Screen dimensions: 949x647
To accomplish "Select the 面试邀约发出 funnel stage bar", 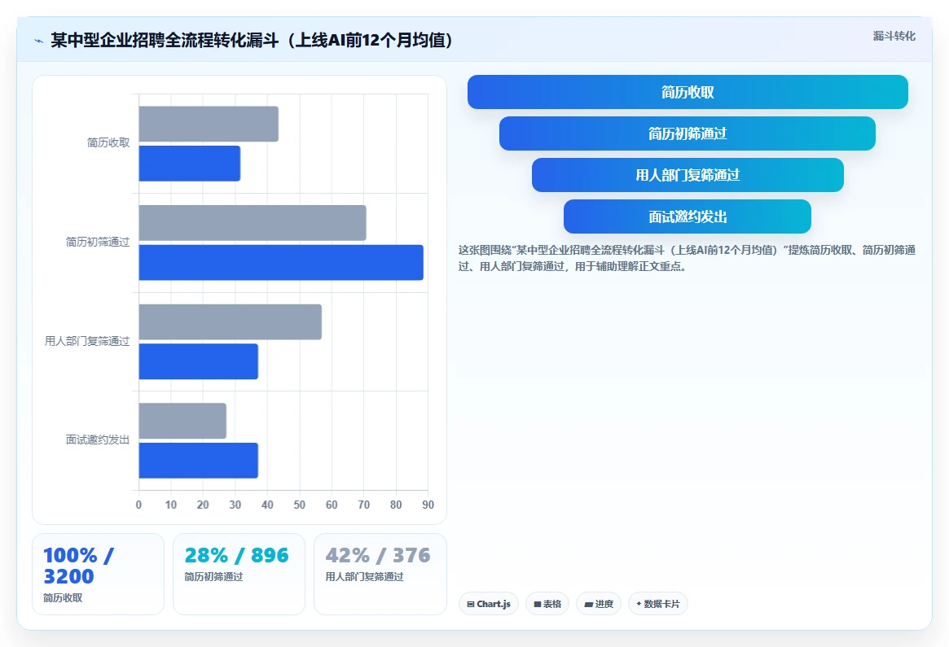I will point(688,216).
